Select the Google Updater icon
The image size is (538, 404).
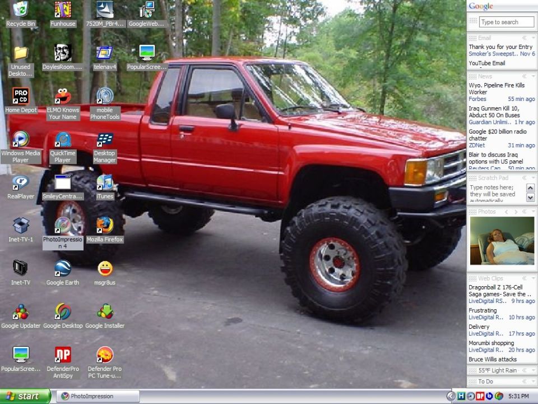click(21, 316)
